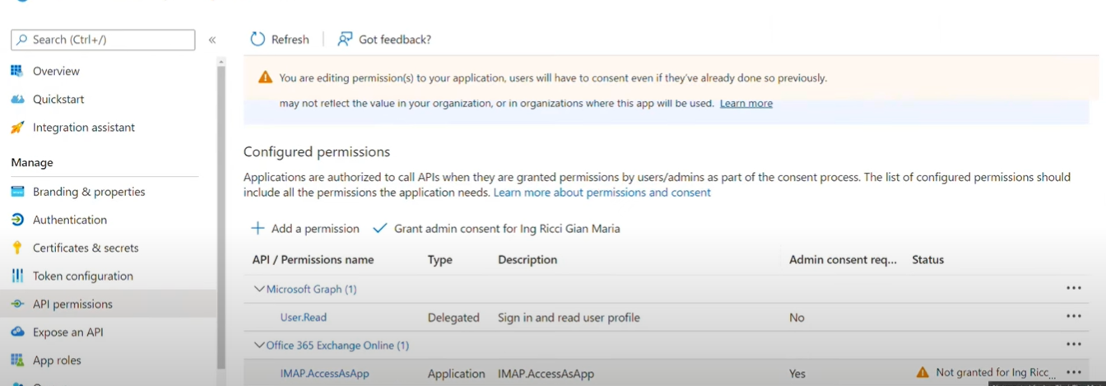This screenshot has width=1106, height=386.
Task: Click the Authentication loop icon
Action: 17,220
